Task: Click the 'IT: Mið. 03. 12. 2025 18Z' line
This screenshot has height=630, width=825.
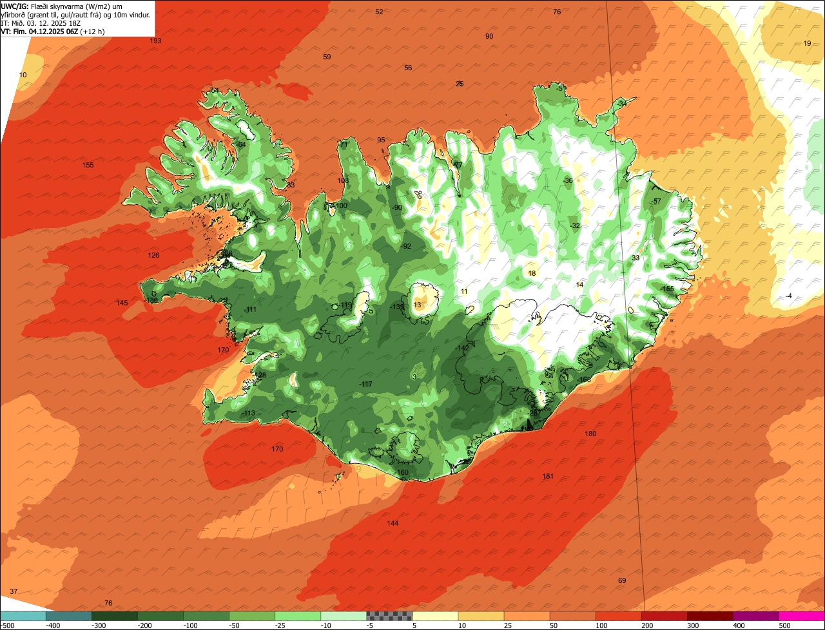Action: click(x=41, y=23)
